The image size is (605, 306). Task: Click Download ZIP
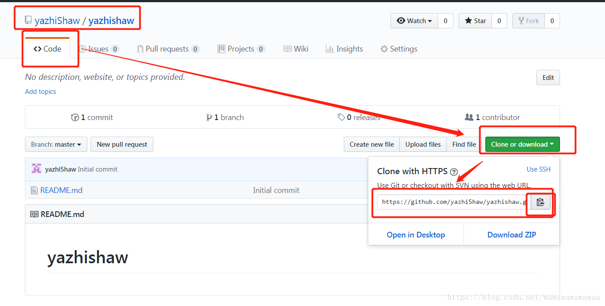click(512, 235)
